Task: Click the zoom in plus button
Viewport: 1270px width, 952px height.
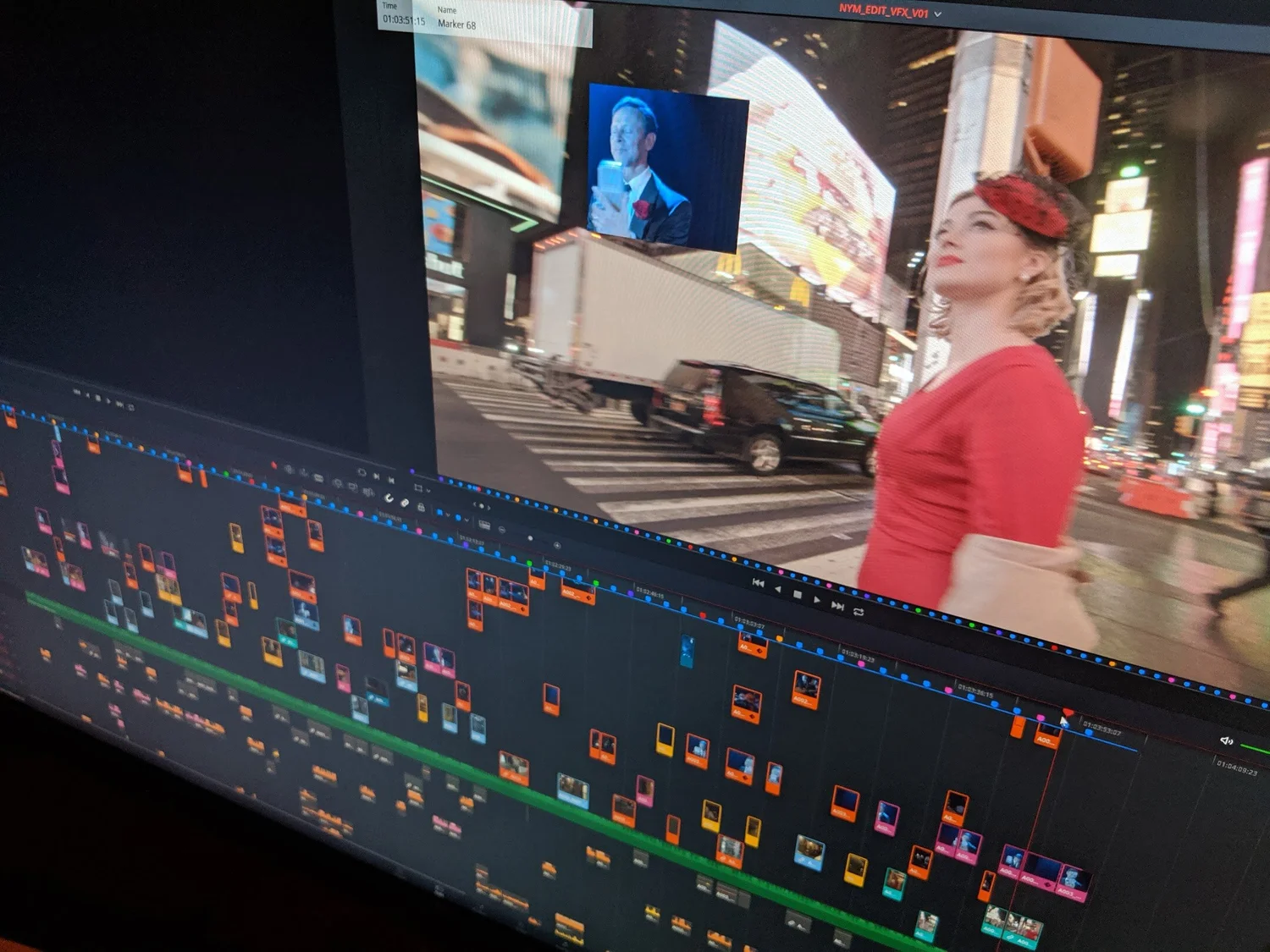Action: tap(557, 545)
